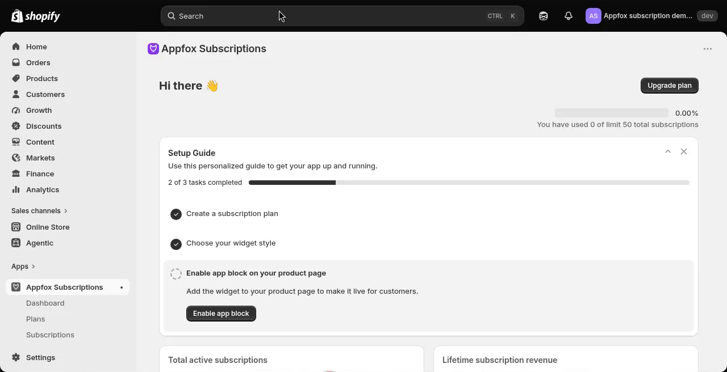Click the Settings gear icon

[16, 357]
